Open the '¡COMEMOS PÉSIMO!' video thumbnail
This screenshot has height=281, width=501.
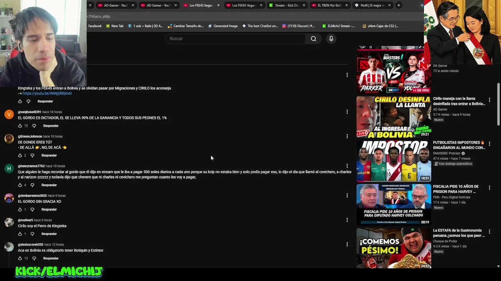pyautogui.click(x=393, y=248)
